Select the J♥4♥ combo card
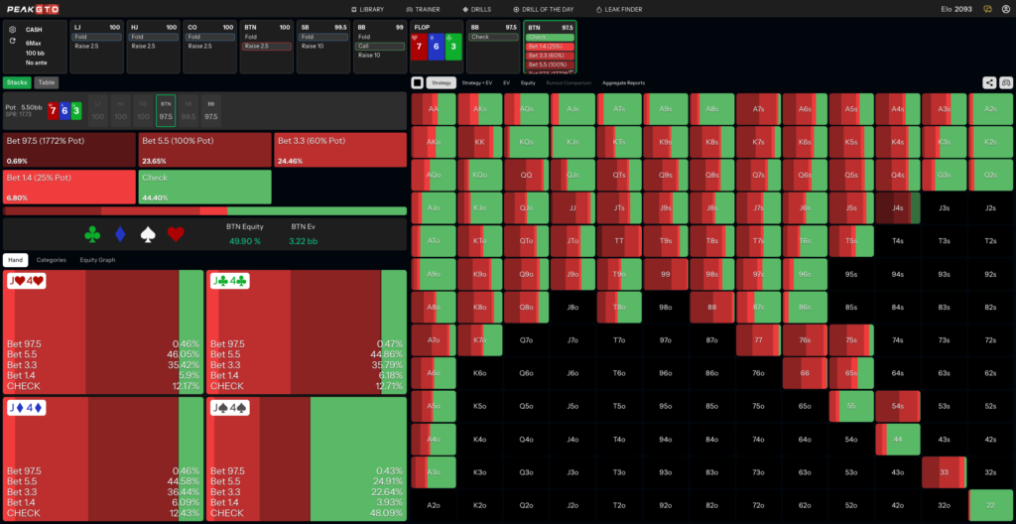This screenshot has width=1016, height=524. pyautogui.click(x=103, y=332)
